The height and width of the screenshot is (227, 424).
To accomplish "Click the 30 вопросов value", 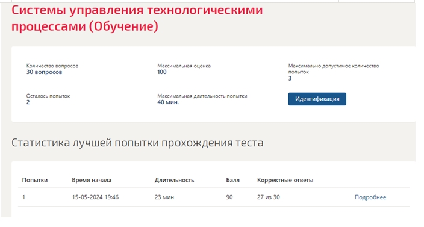I will click(45, 72).
